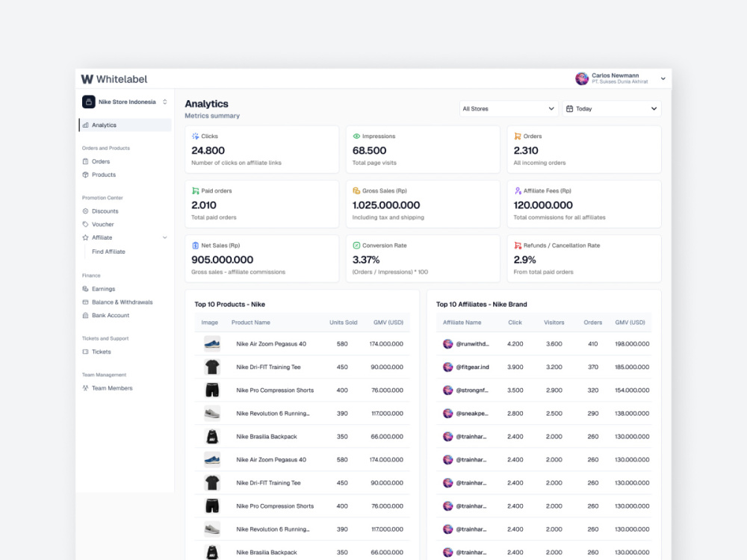Click the Units Sold column header
The image size is (747, 560).
343,323
